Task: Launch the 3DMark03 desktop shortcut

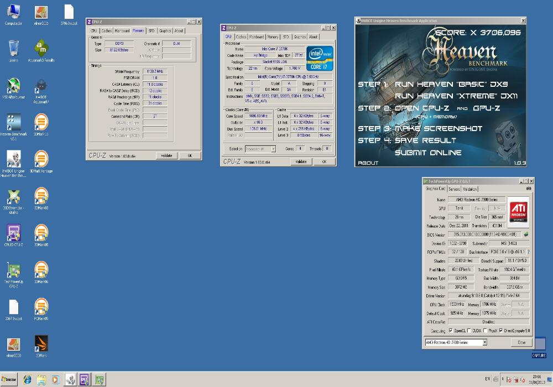Action: click(41, 198)
